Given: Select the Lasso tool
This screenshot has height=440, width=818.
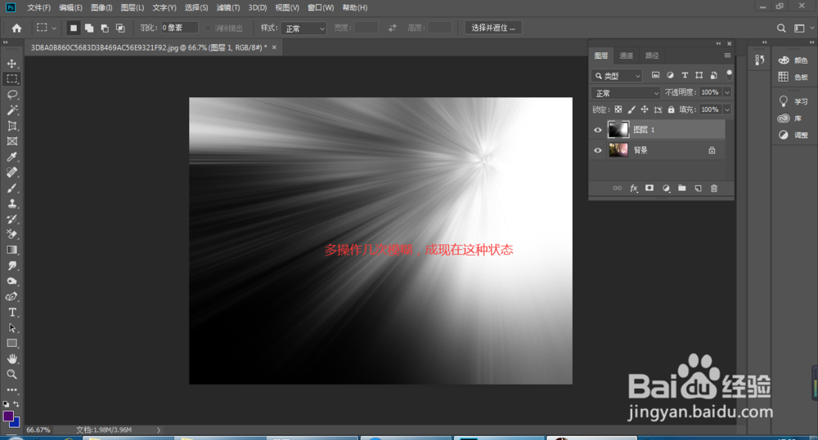Looking at the screenshot, I should click(12, 95).
